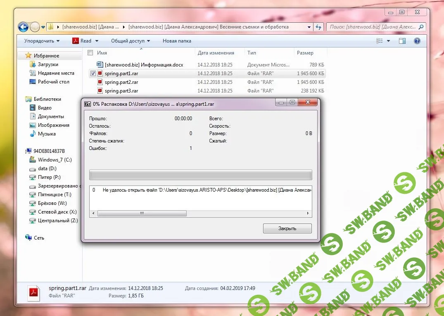Click the horizontal scrollbar in error list
Screen dimensions: 444x316
coord(142,214)
